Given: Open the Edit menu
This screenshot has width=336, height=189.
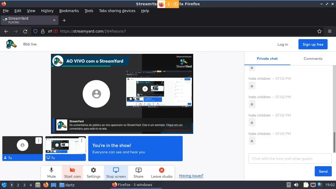Looking at the screenshot, I should [18, 11].
